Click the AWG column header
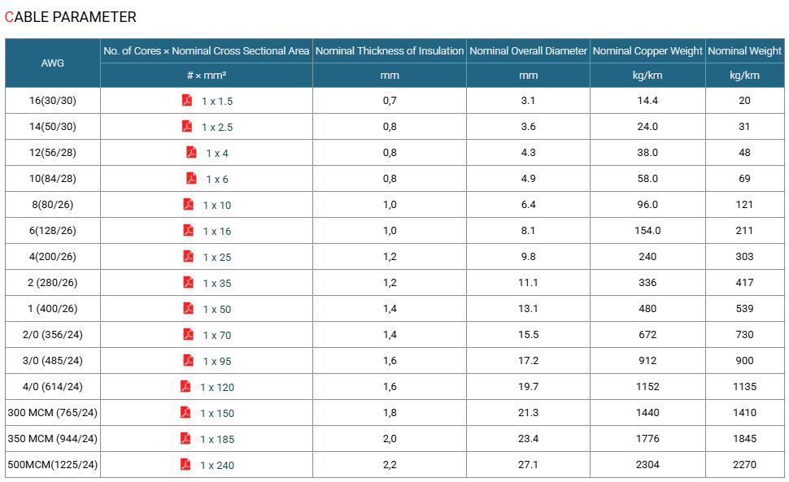This screenshot has height=482, width=789. pos(53,63)
